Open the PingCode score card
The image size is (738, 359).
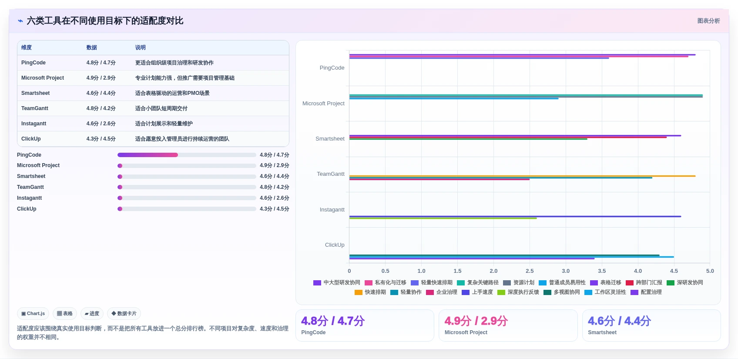coord(365,325)
